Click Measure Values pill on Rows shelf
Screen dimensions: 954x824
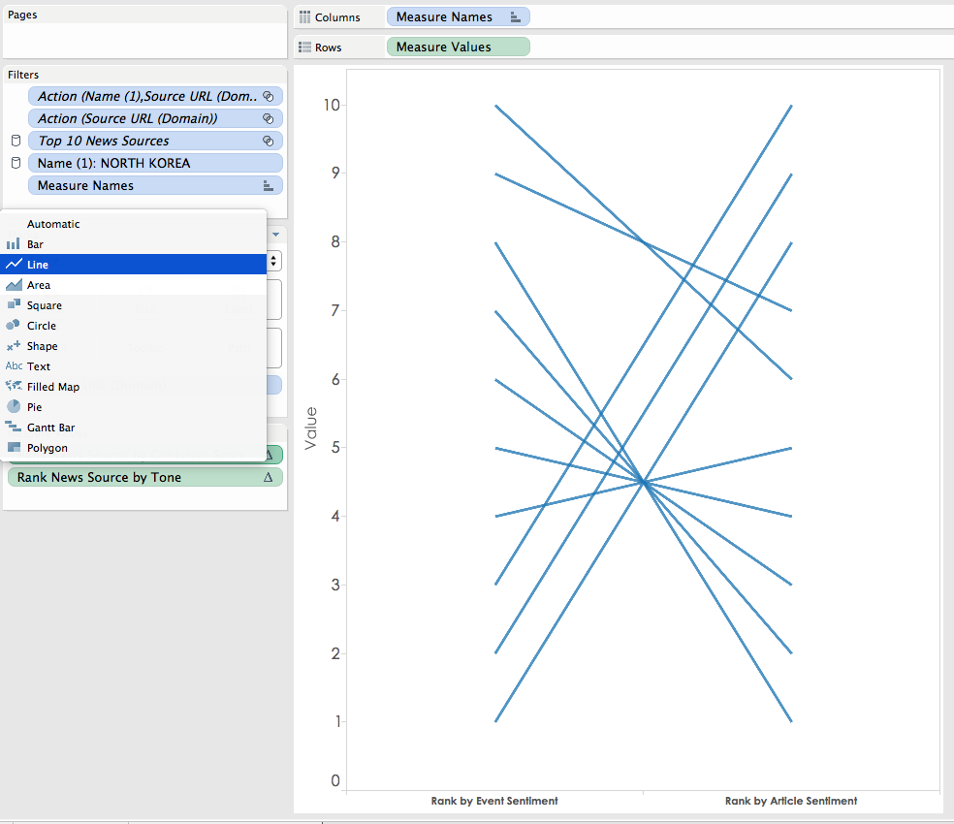tap(459, 47)
